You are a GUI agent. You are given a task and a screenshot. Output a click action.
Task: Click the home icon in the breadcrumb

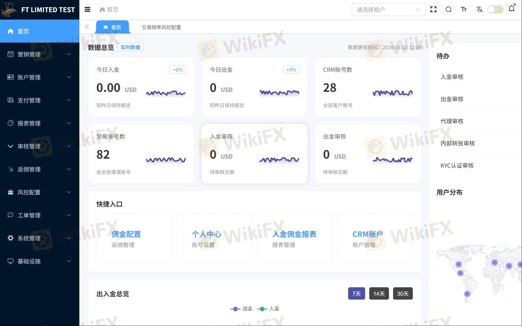coord(102,10)
